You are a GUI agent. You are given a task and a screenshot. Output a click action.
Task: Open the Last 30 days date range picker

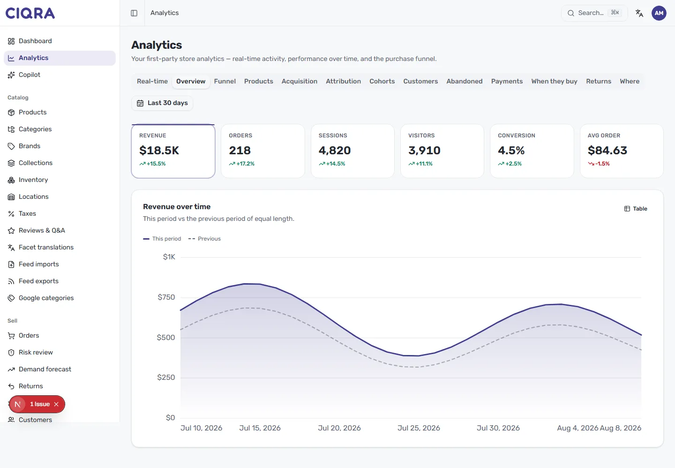click(x=162, y=103)
